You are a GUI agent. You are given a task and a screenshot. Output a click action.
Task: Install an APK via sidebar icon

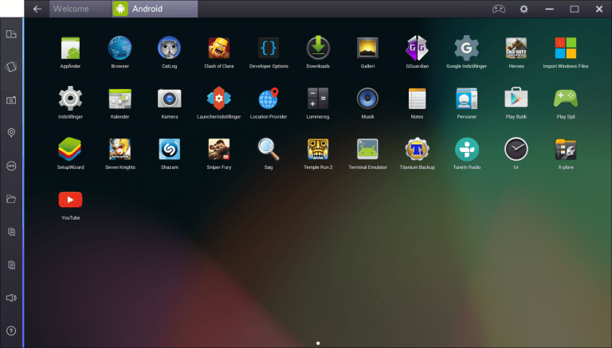click(x=11, y=166)
